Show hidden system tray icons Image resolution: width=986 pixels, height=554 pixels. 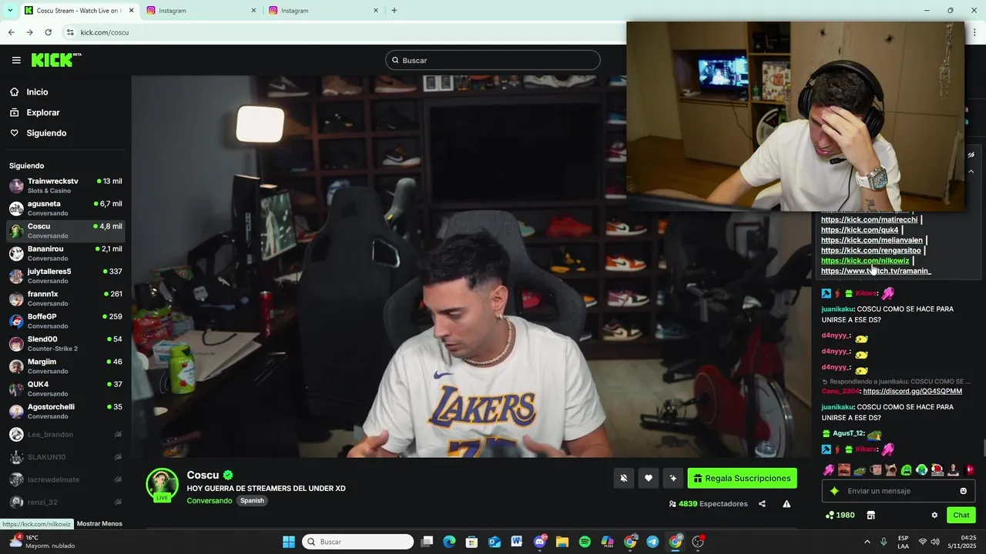point(867,542)
